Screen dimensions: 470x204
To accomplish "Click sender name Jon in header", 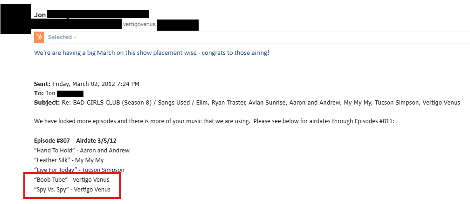I will click(40, 15).
